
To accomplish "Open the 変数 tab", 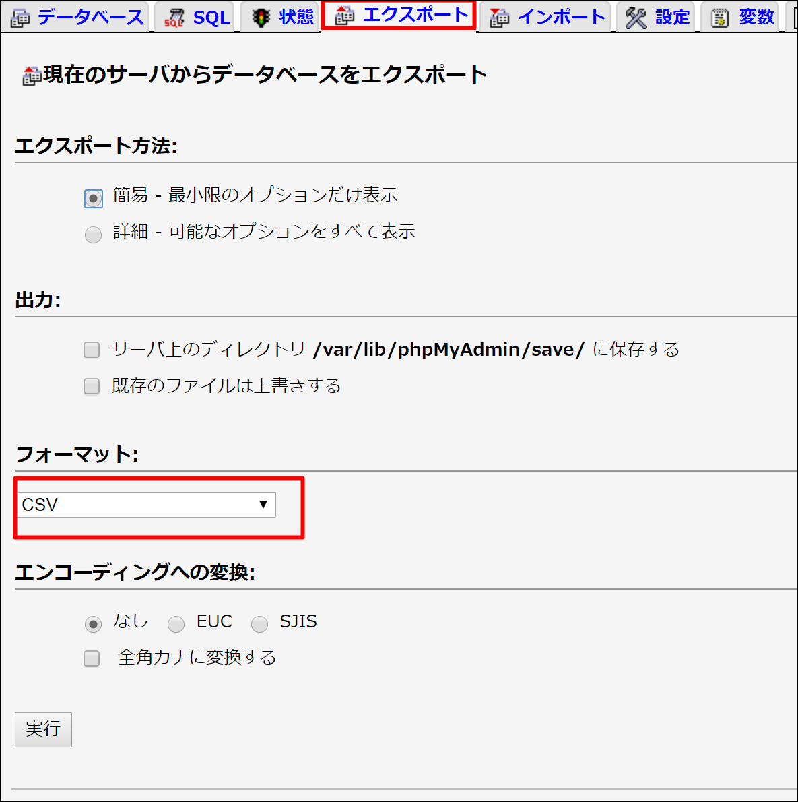I will point(741,18).
